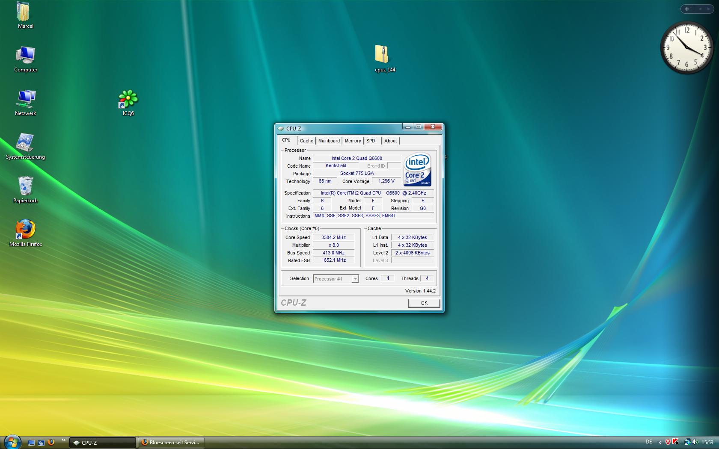Click the volume speaker tray icon
Screen dimensions: 719x449
click(x=695, y=442)
